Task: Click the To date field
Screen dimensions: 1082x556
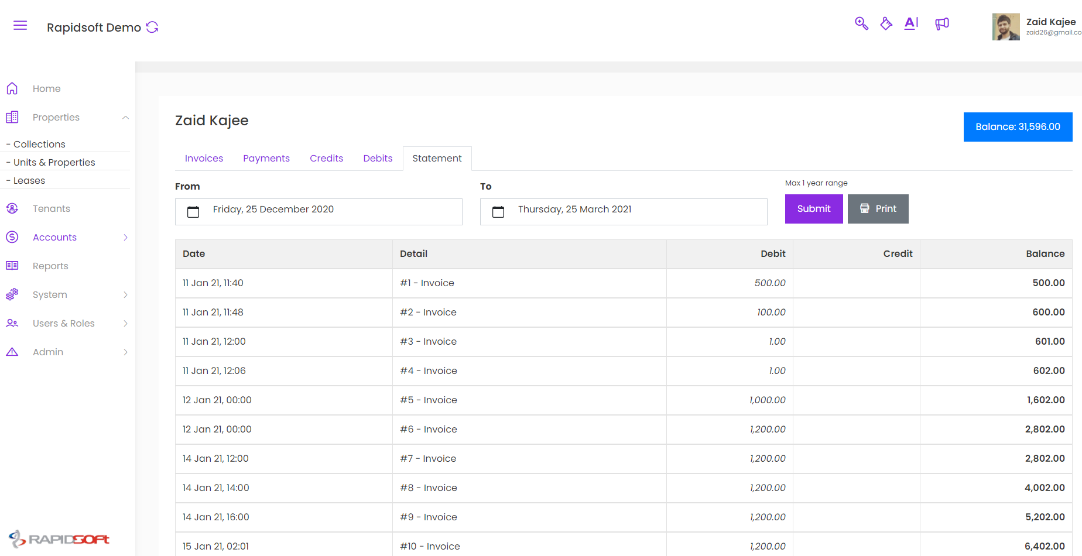Action: (x=624, y=212)
